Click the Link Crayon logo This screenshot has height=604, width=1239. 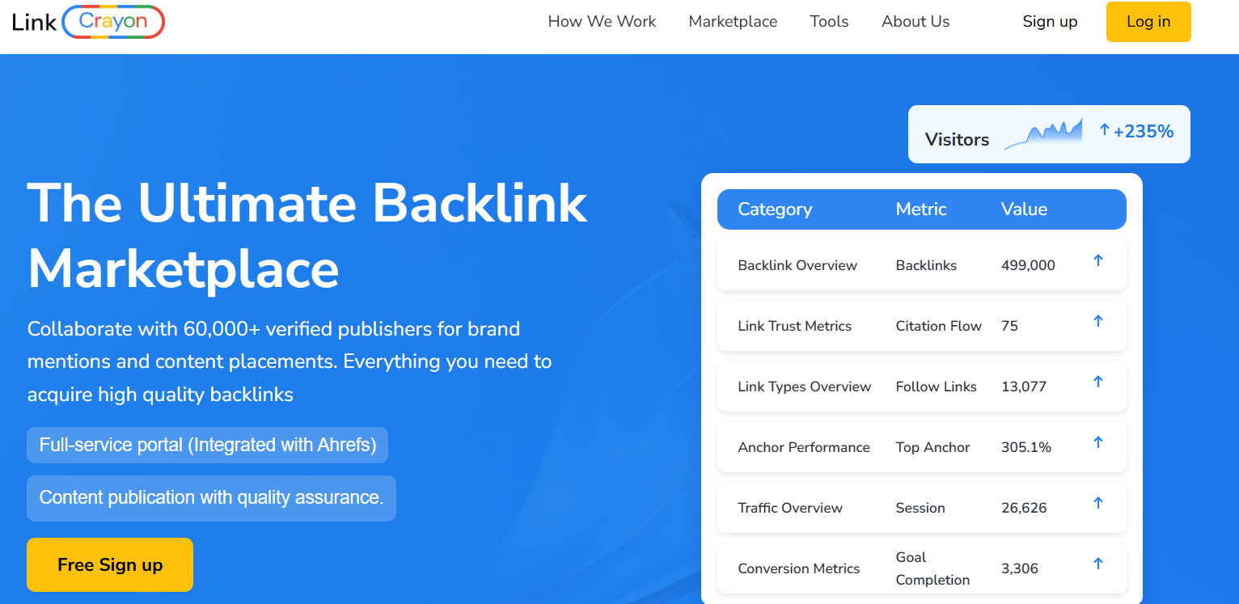coord(88,22)
